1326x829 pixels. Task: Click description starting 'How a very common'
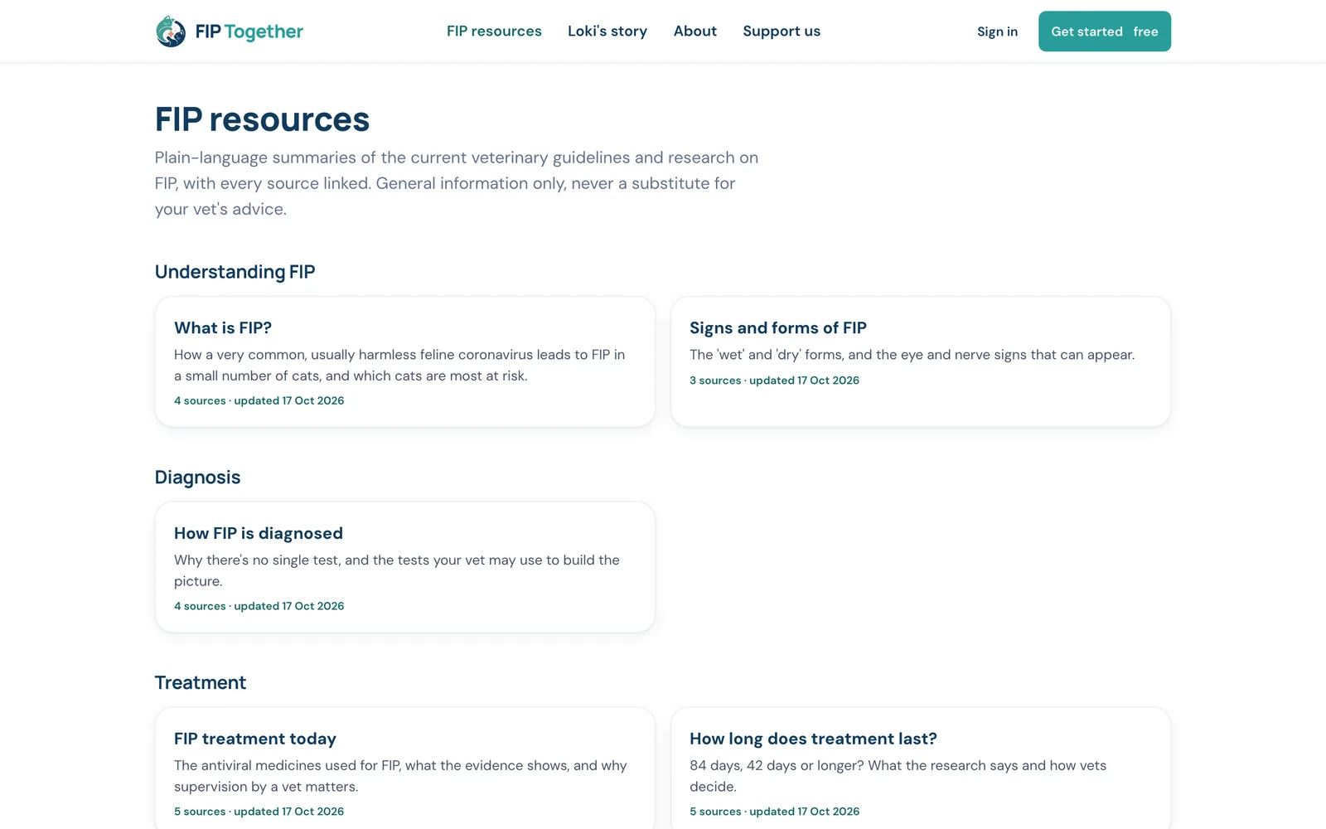[399, 366]
